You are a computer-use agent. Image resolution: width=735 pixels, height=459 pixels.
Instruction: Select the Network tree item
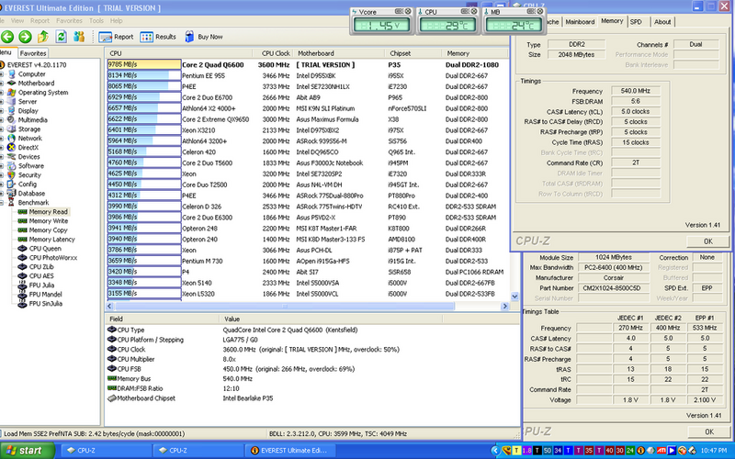pos(30,139)
